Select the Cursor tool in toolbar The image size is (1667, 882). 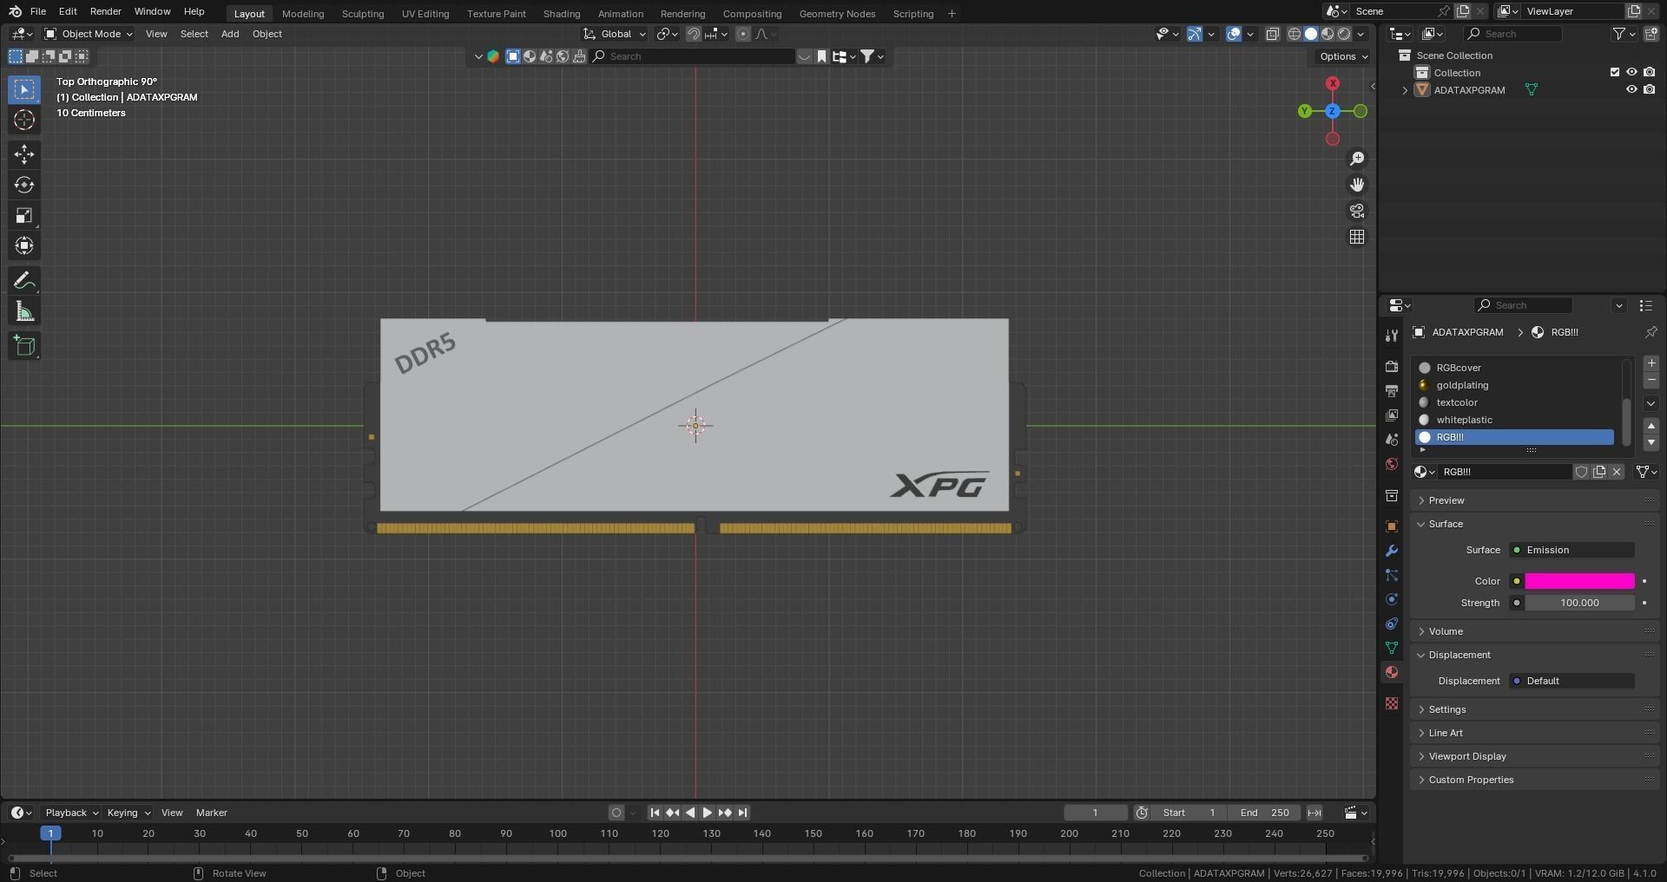coord(24,121)
